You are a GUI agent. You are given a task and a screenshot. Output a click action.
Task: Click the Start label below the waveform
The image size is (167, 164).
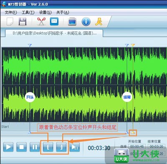(x=5, y=127)
